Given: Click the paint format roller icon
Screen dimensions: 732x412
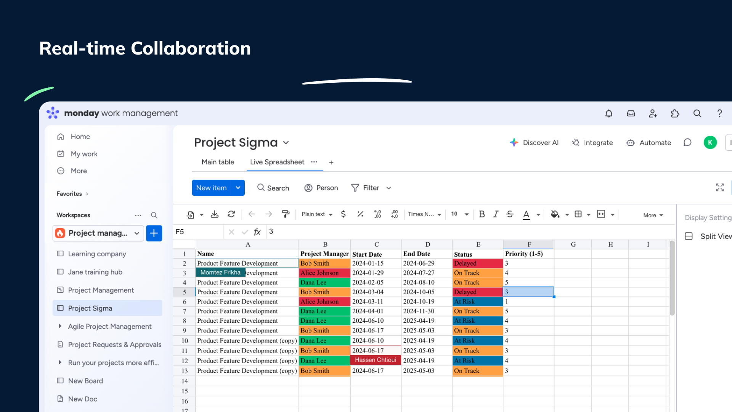Looking at the screenshot, I should [285, 214].
